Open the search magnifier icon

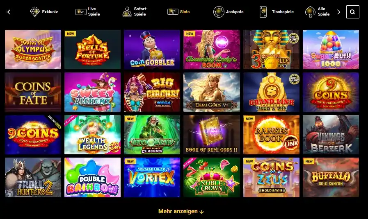352,12
